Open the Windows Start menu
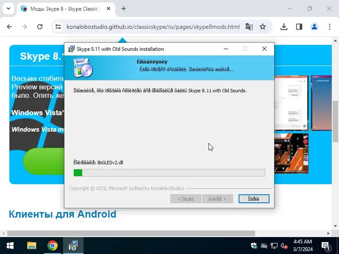Viewport: 339px width, 254px height. pos(10,246)
